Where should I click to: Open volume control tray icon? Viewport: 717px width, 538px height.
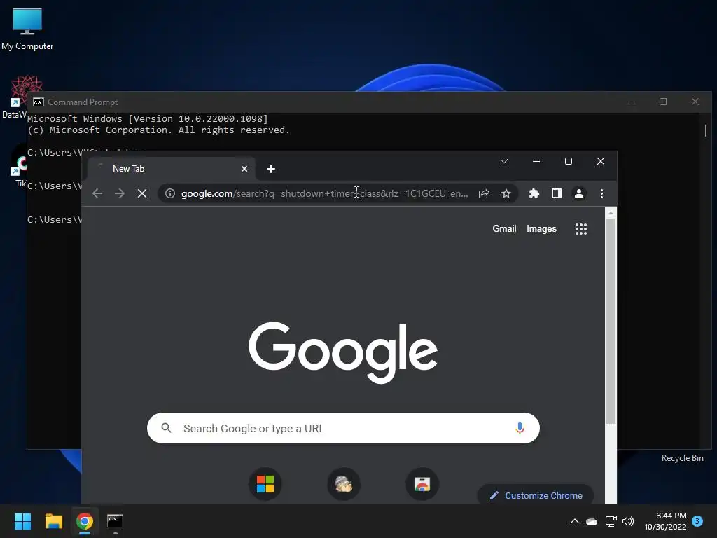tap(628, 521)
